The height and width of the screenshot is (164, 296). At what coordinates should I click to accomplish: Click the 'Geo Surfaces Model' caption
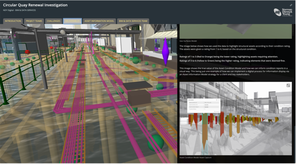click(x=188, y=41)
